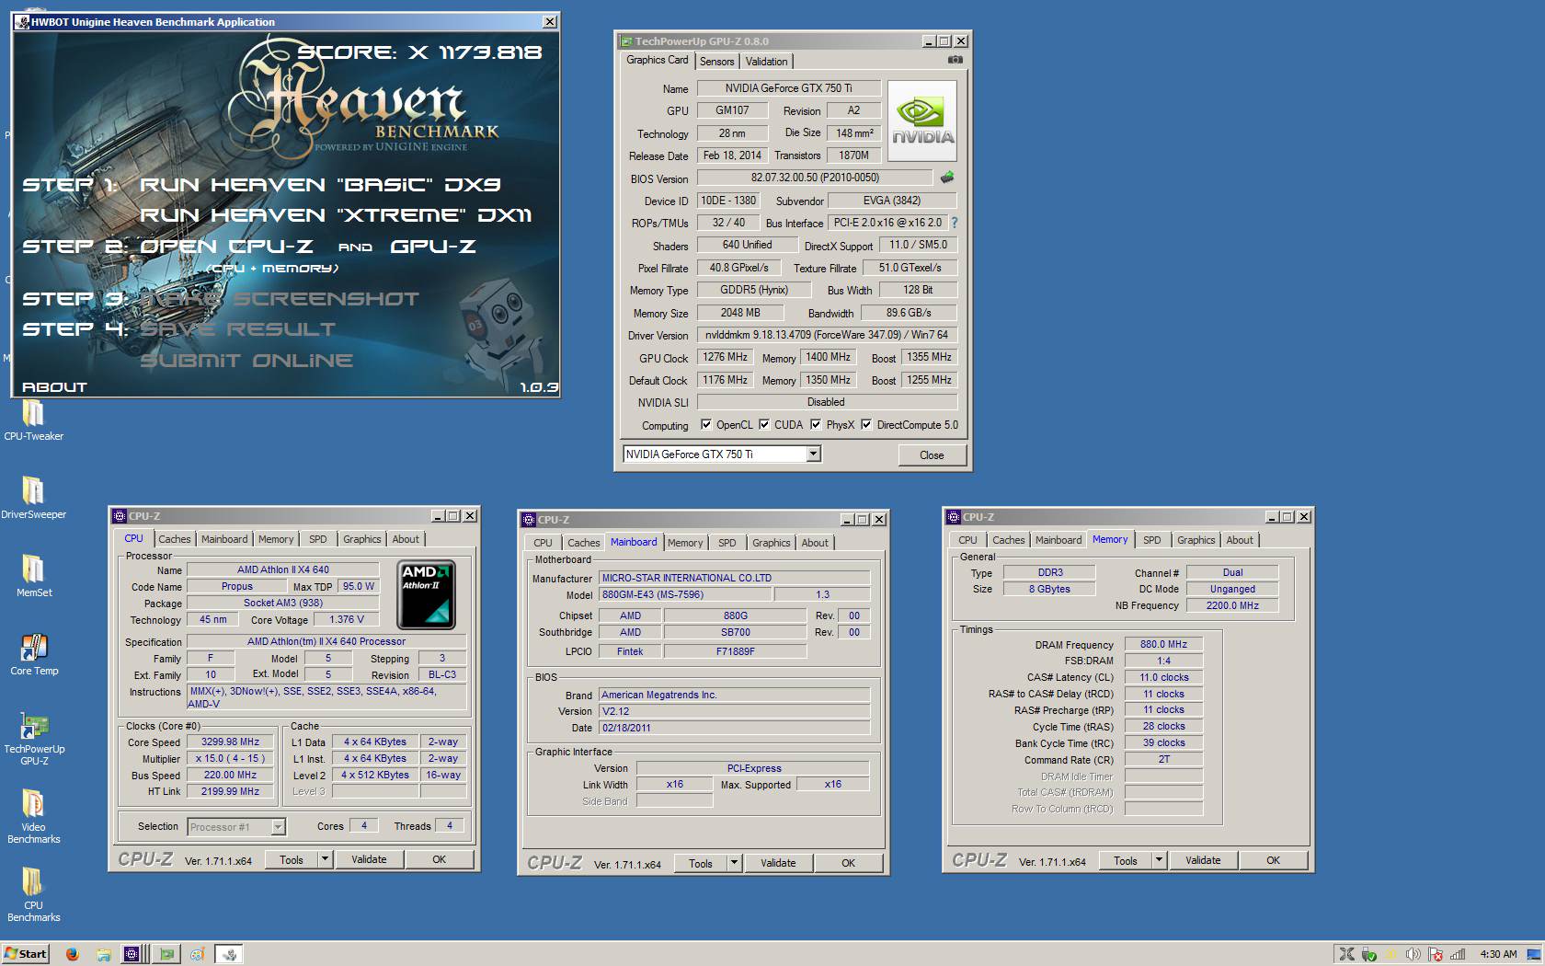Image resolution: width=1545 pixels, height=966 pixels.
Task: Click the AMD Athlon II logo in CPU-Z
Action: tap(426, 594)
